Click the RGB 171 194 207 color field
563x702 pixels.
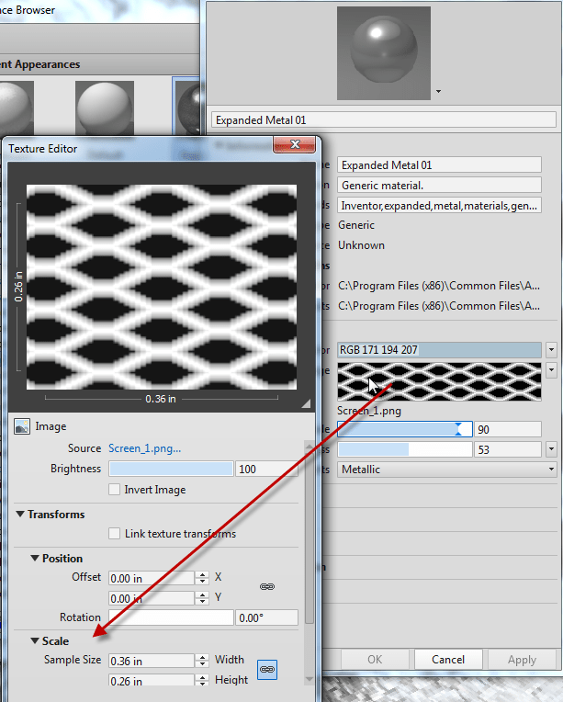(x=439, y=350)
